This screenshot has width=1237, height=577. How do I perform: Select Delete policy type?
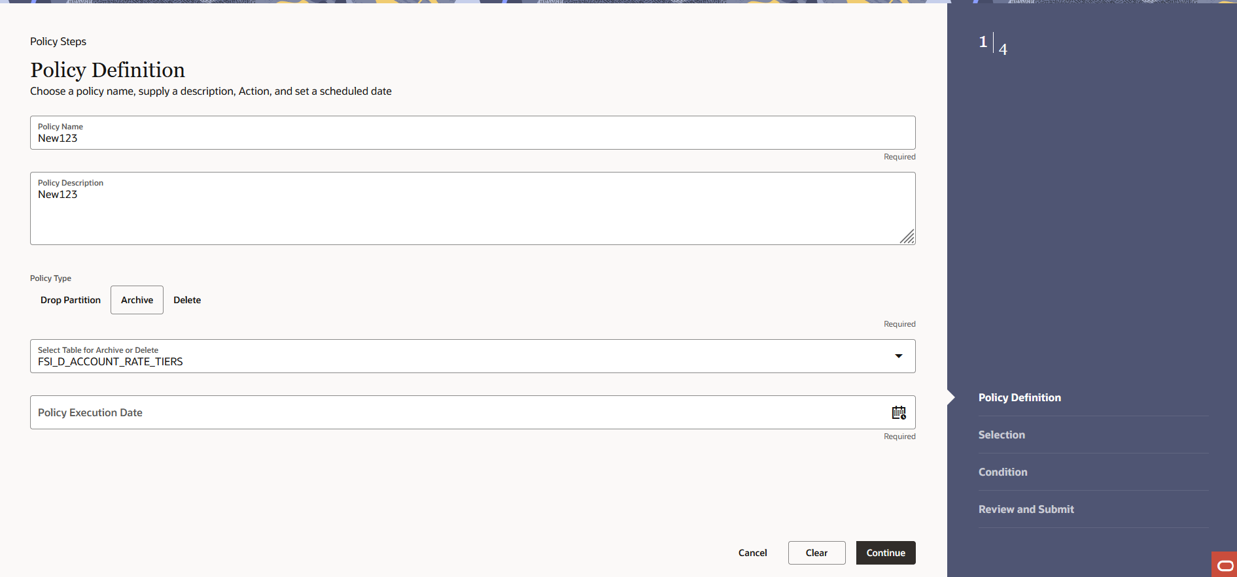[187, 300]
